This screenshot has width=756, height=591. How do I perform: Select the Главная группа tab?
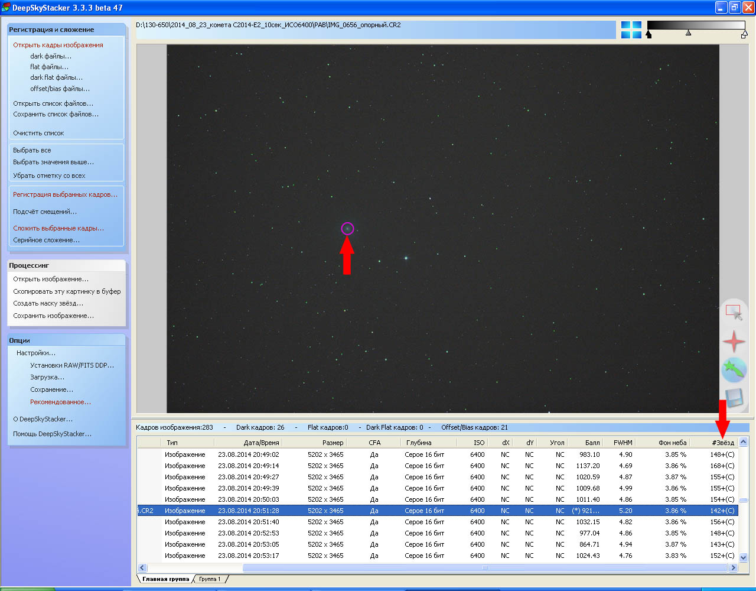[165, 579]
